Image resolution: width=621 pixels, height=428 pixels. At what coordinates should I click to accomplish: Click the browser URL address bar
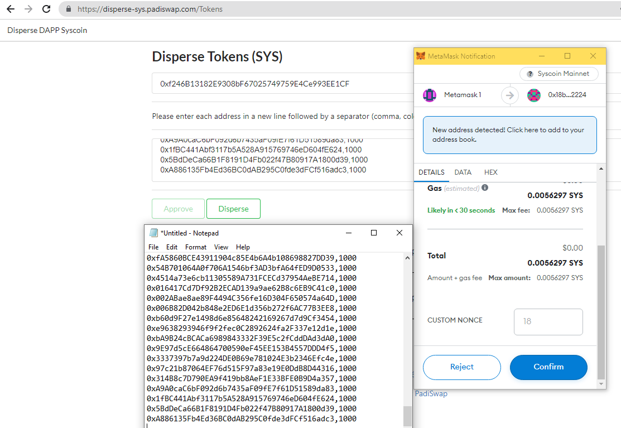pos(340,9)
